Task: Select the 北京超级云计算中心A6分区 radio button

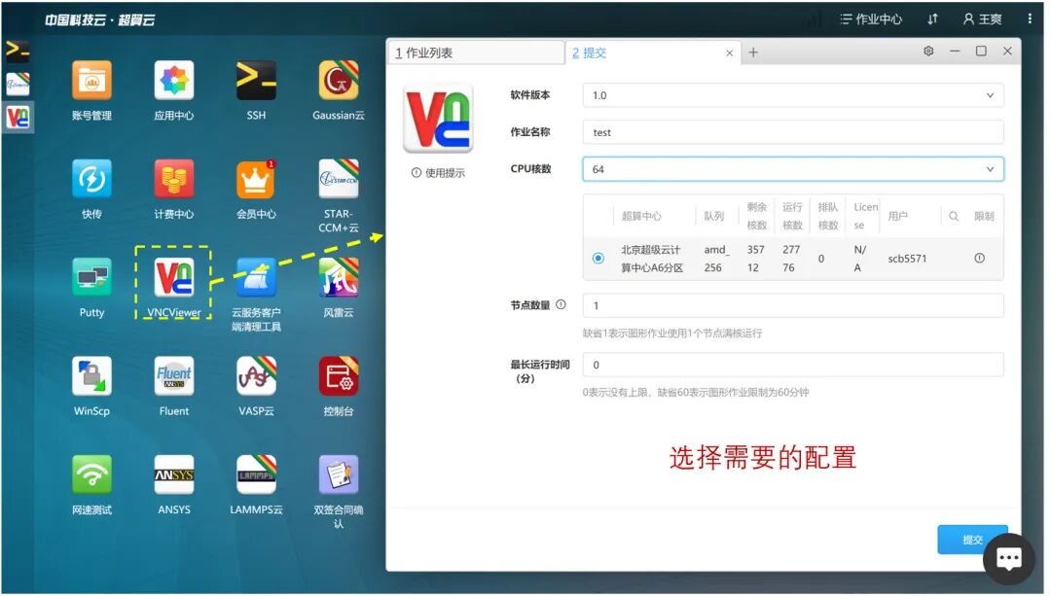Action: pyautogui.click(x=598, y=258)
